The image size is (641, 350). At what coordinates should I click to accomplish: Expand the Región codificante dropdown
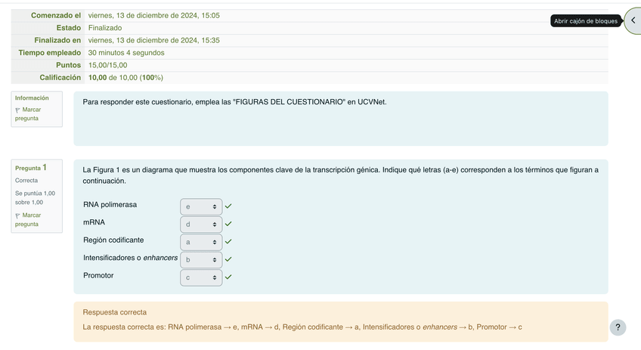pos(201,242)
